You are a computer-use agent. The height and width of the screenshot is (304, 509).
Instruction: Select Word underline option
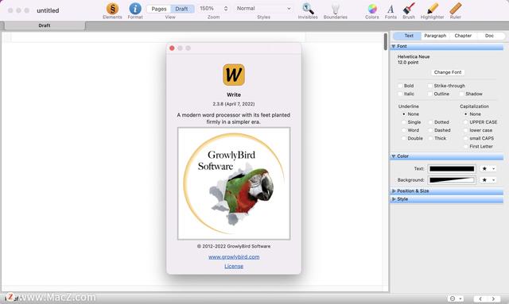click(x=403, y=130)
